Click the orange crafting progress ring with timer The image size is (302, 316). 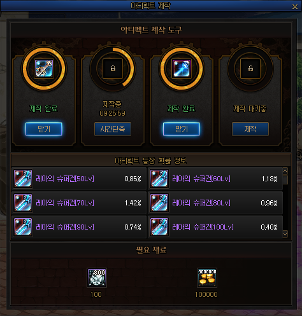tap(113, 69)
